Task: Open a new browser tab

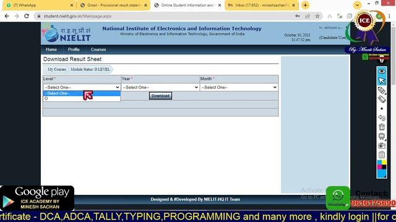Action: [305, 5]
